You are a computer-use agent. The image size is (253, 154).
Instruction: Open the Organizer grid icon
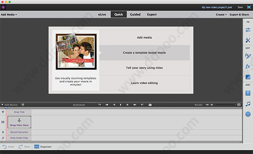37,147
